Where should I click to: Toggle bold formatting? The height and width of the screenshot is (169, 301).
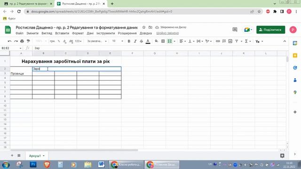[129, 41]
